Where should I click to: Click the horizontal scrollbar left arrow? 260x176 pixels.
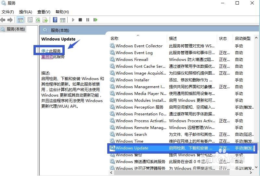111,173
